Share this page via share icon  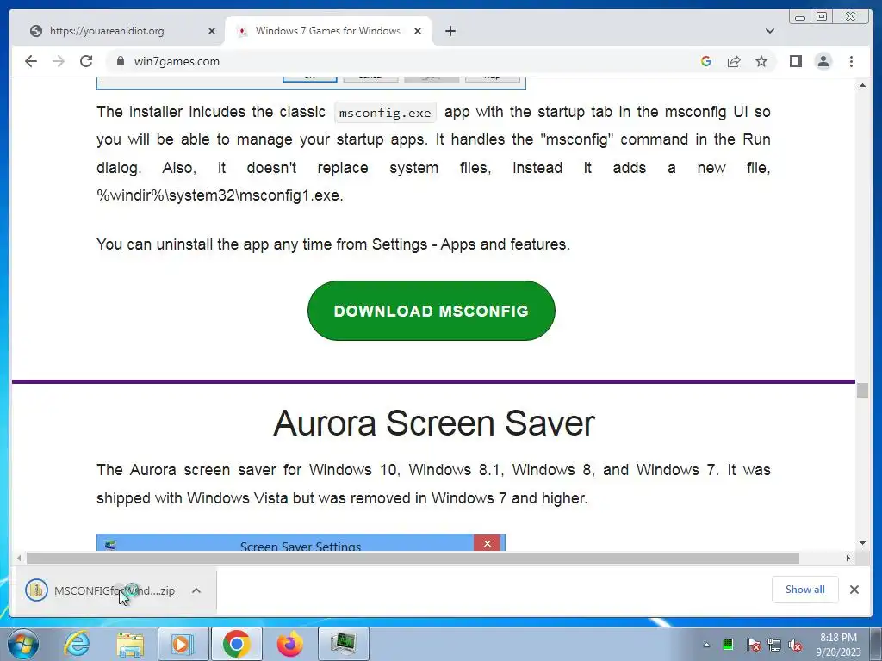pos(734,61)
